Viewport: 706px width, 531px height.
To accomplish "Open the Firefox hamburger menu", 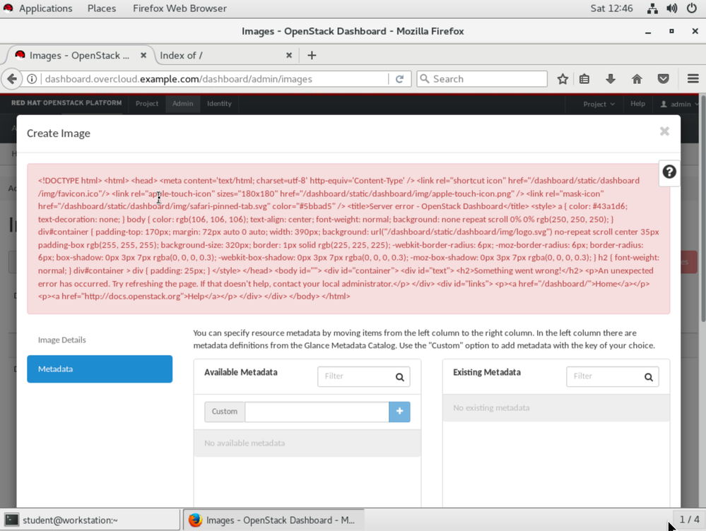I will (693, 79).
